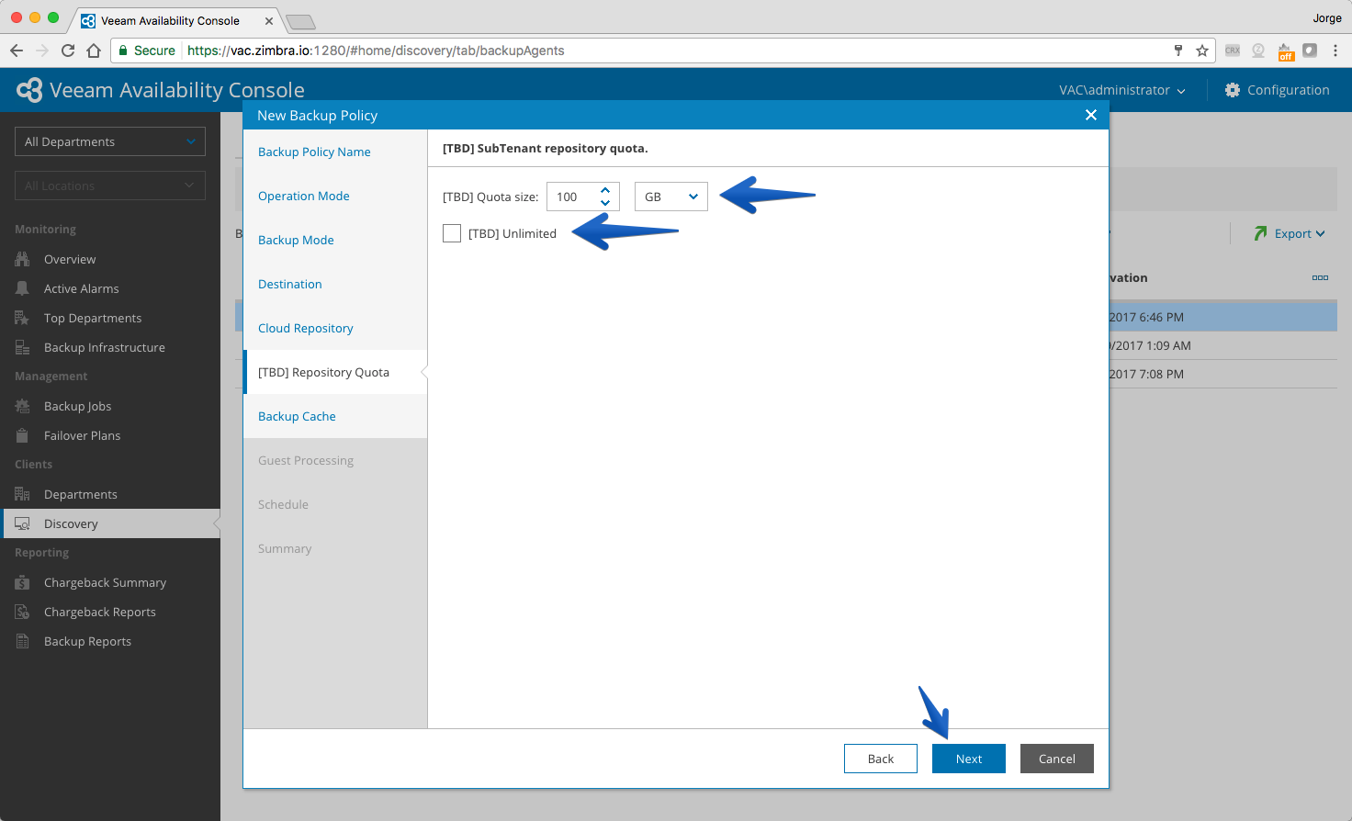Click the Chargeback Summary icon
The image size is (1352, 821).
click(x=22, y=582)
